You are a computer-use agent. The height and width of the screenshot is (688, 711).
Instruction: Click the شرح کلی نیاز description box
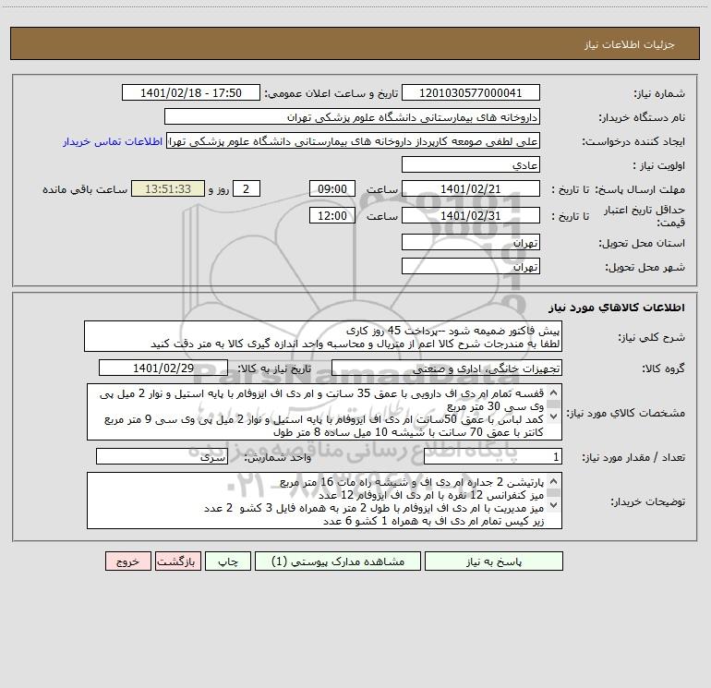(x=323, y=336)
